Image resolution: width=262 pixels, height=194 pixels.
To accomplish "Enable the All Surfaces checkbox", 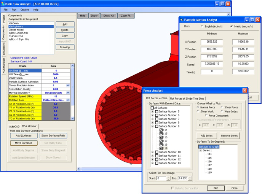I will (152, 108).
